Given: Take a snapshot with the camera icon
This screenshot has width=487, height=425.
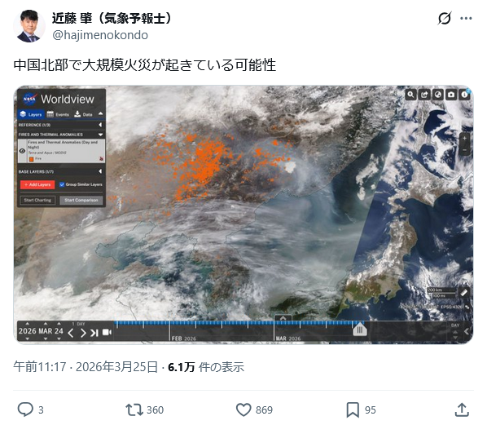Looking at the screenshot, I should pyautogui.click(x=451, y=95).
